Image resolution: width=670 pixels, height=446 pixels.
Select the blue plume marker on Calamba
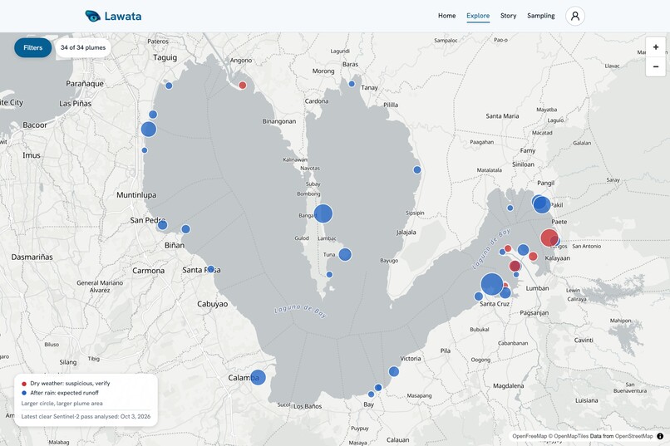click(258, 377)
